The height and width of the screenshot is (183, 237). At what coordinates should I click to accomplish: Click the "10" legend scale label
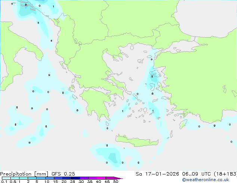pyautogui.click(x=47, y=182)
